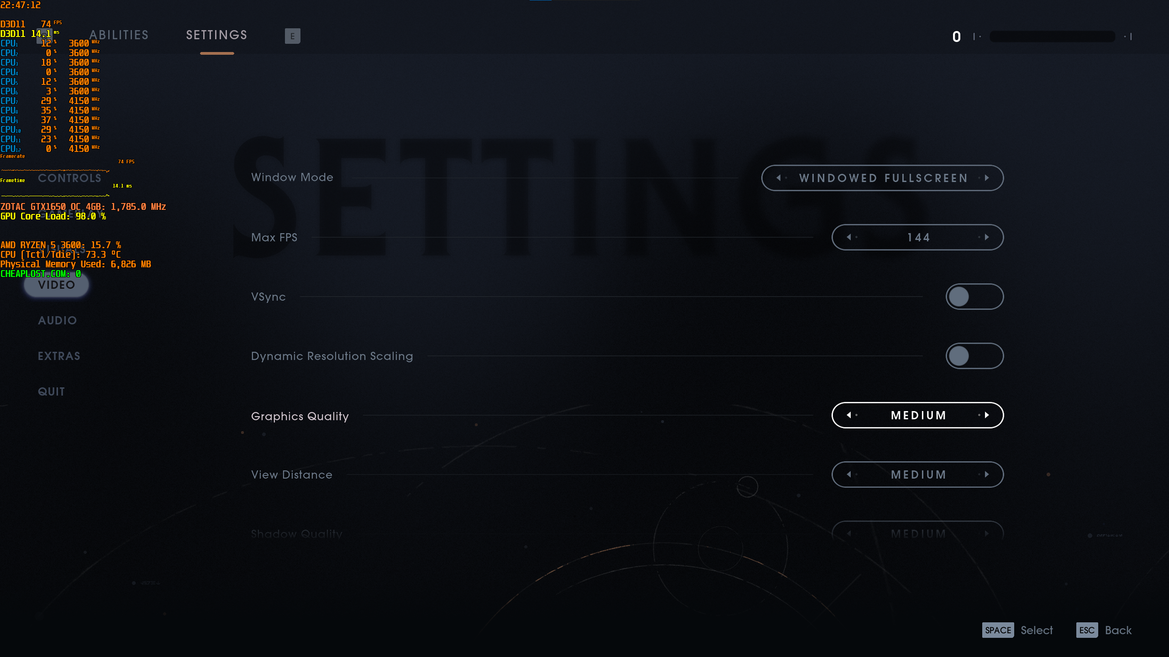This screenshot has height=657, width=1169.
Task: Reduce View Distance with left arrow
Action: click(x=849, y=474)
